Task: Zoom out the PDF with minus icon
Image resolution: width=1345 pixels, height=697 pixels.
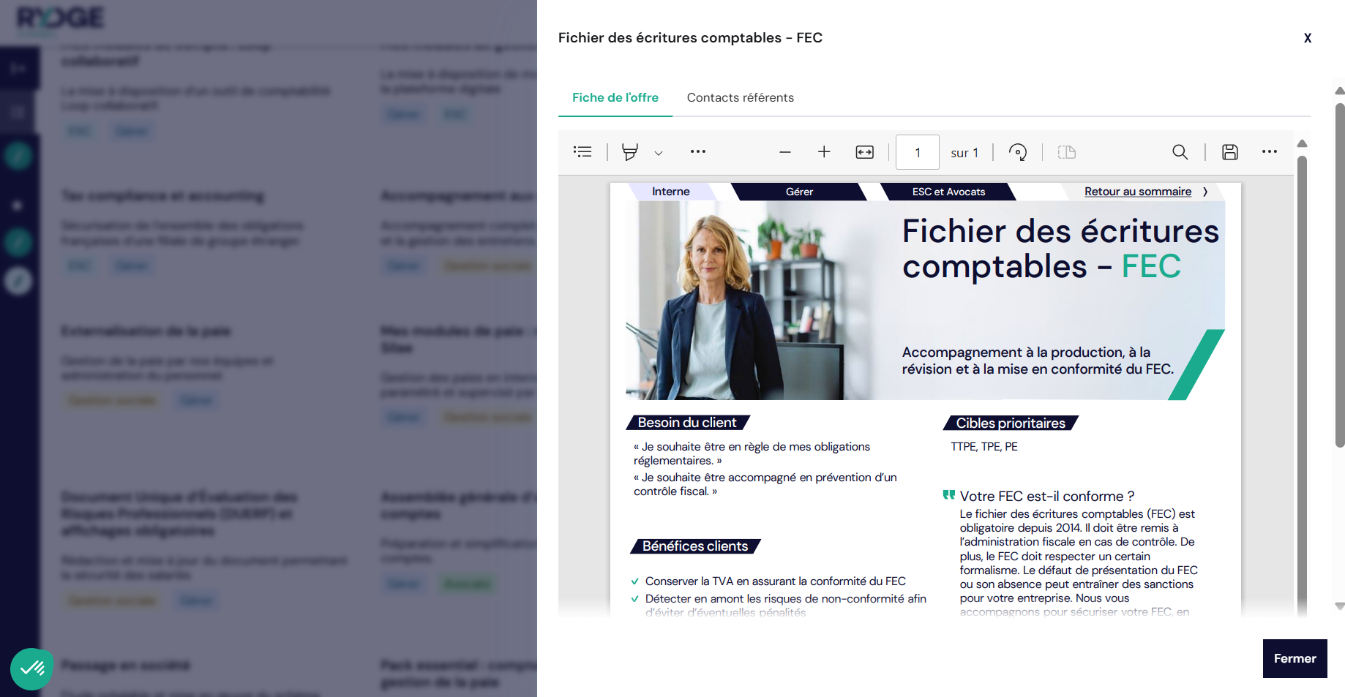Action: (x=785, y=152)
